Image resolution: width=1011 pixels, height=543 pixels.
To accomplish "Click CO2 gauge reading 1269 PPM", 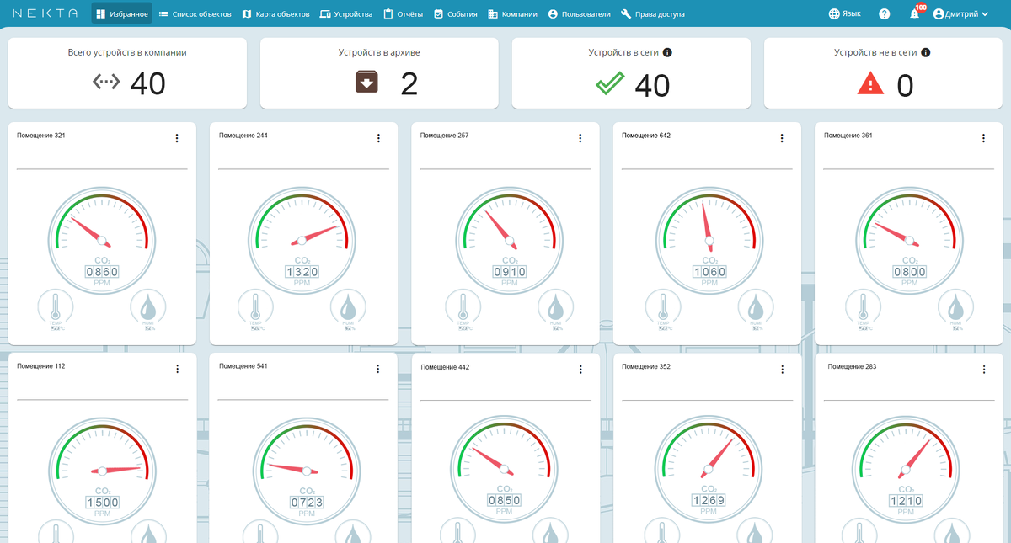I will (709, 468).
